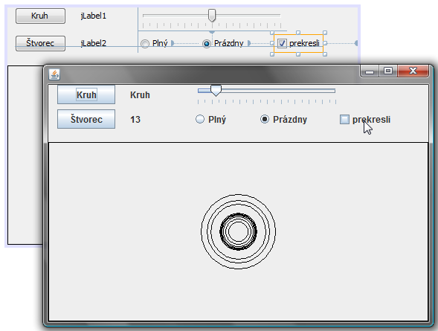Click the design form slider knob
The width and height of the screenshot is (438, 331).
212,15
